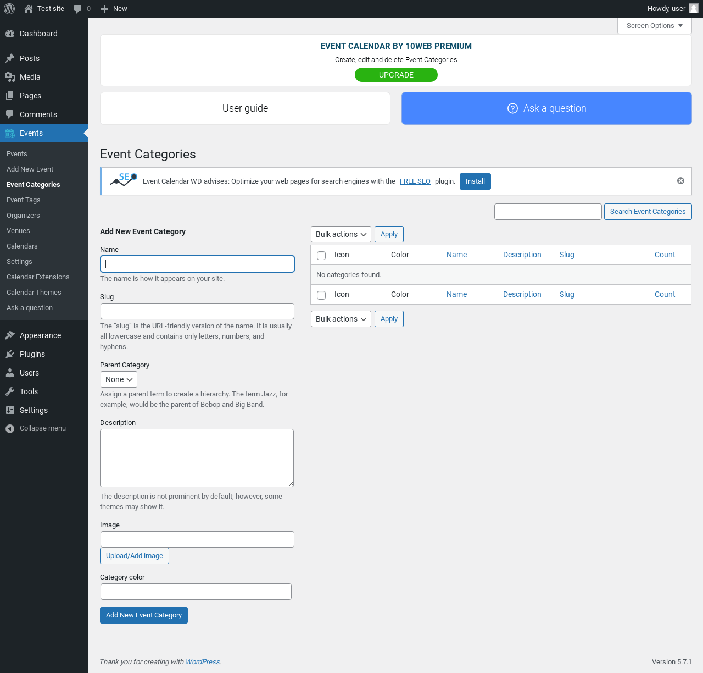Click the Plugins plug icon

point(10,354)
